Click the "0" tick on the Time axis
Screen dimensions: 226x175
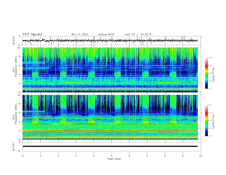(23, 156)
